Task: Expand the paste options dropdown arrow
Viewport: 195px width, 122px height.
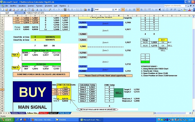Action: pos(47,10)
